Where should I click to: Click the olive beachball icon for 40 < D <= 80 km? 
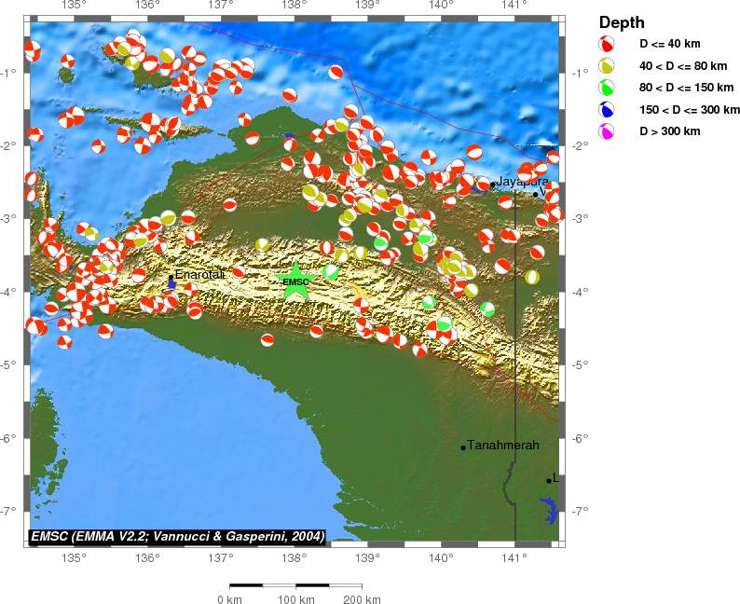click(x=607, y=65)
